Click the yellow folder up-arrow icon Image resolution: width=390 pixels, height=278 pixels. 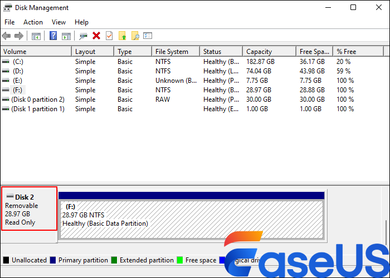point(123,36)
